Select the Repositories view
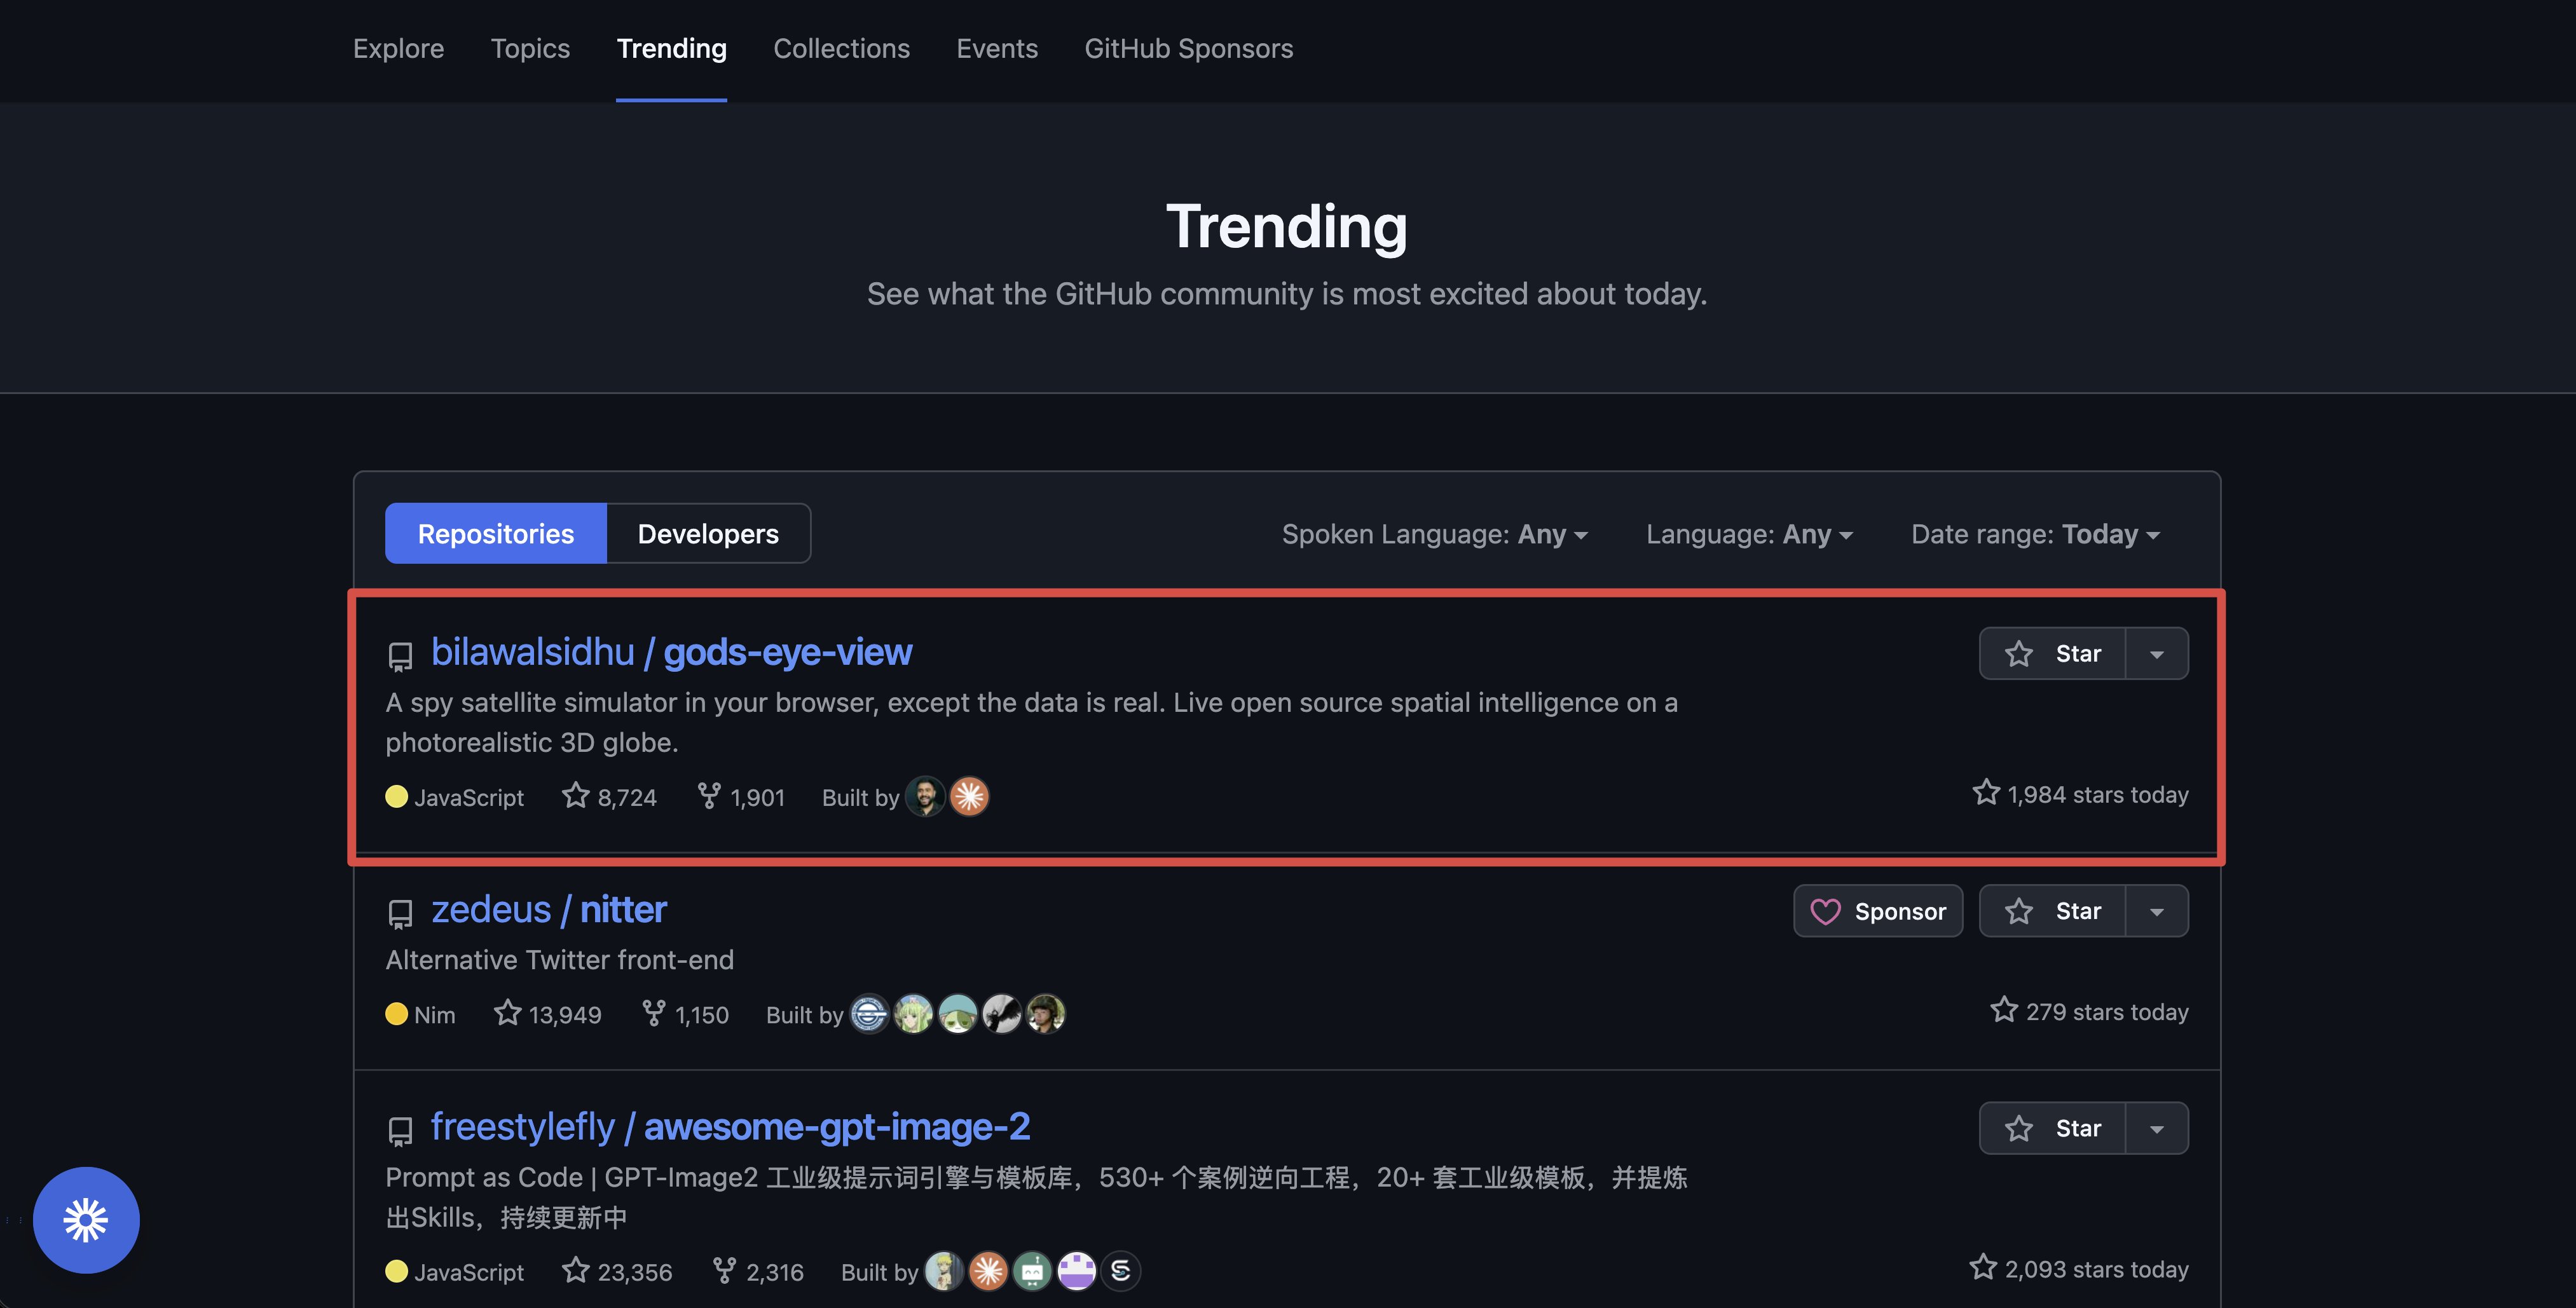This screenshot has width=2576, height=1308. [x=496, y=533]
